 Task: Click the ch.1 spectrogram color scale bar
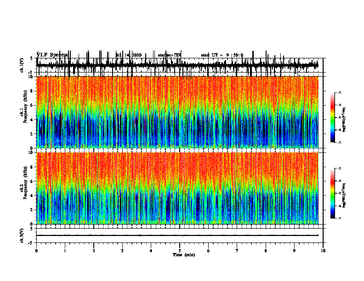click(x=332, y=118)
